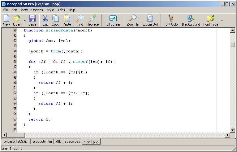Open the Edit menu
237x152 pixels.
[14, 10]
